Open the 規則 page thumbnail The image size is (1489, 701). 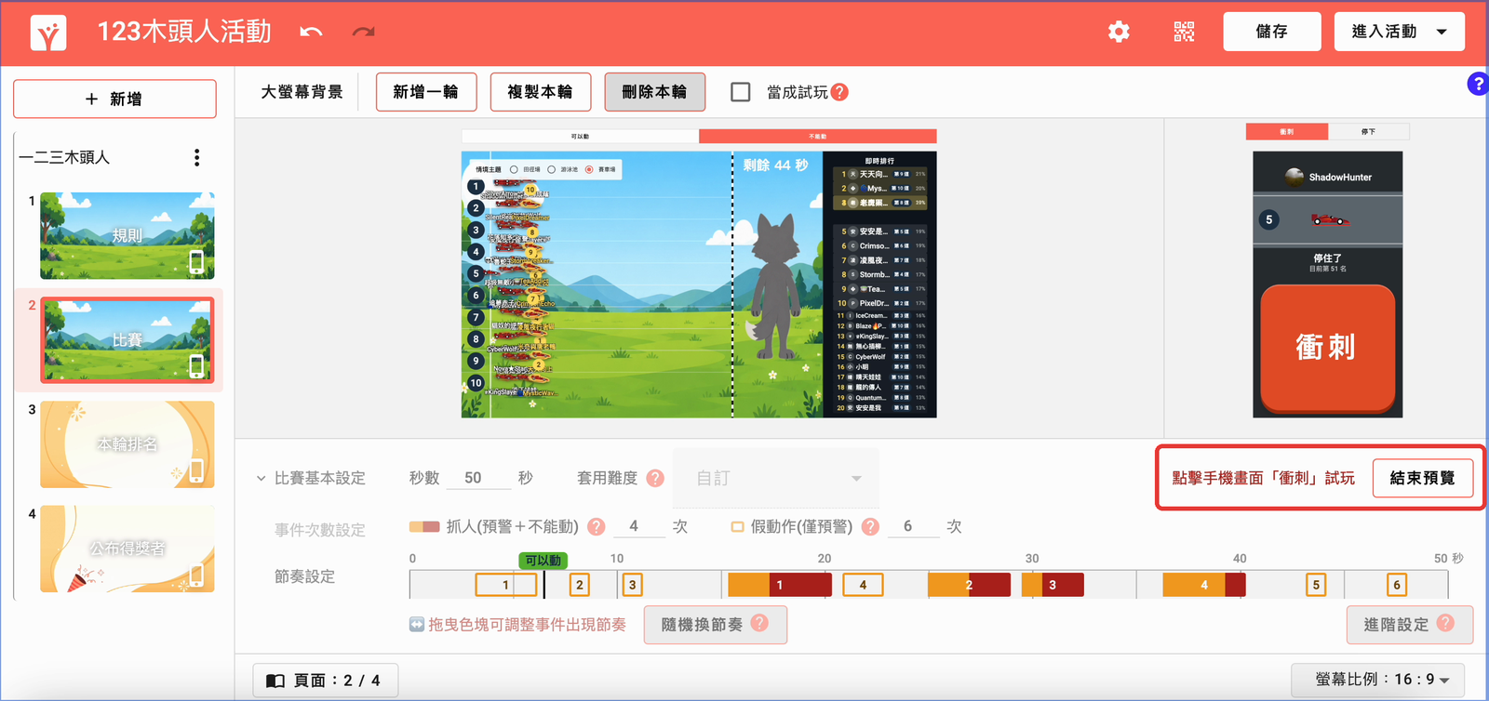click(x=127, y=236)
